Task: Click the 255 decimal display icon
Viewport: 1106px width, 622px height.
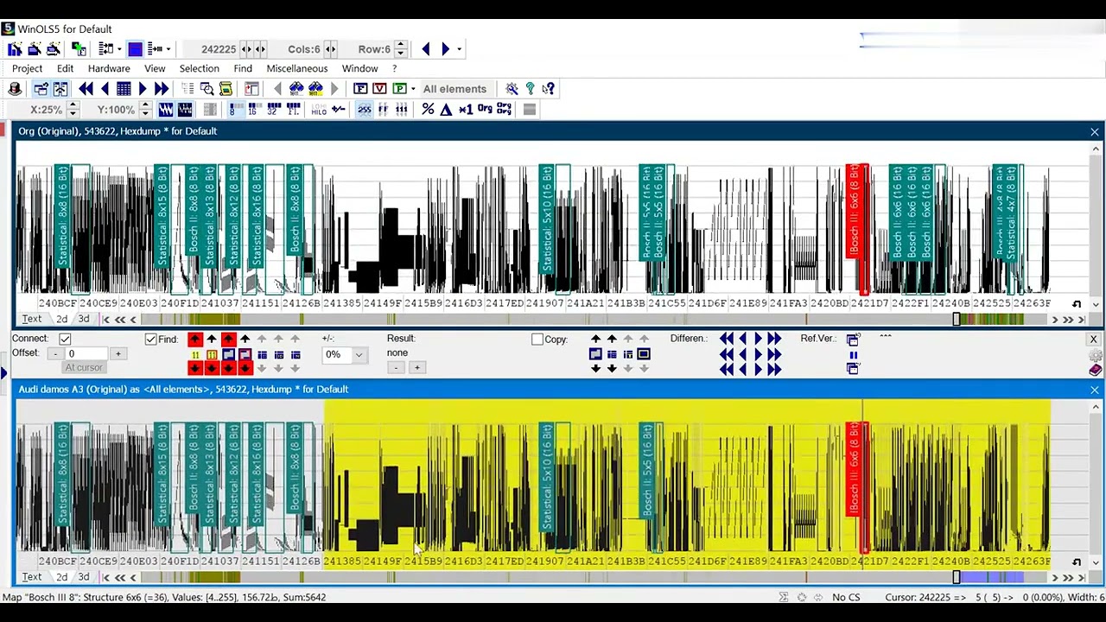Action: (x=364, y=110)
